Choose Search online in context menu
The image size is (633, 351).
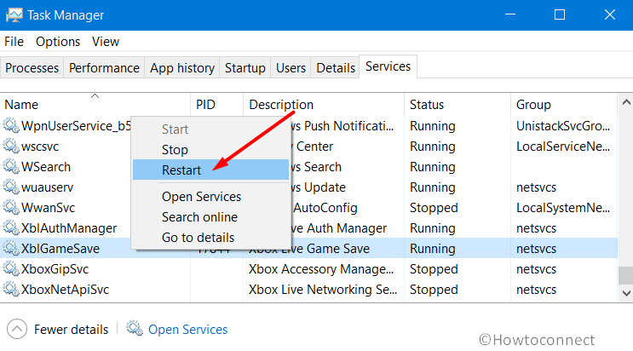tap(210, 217)
